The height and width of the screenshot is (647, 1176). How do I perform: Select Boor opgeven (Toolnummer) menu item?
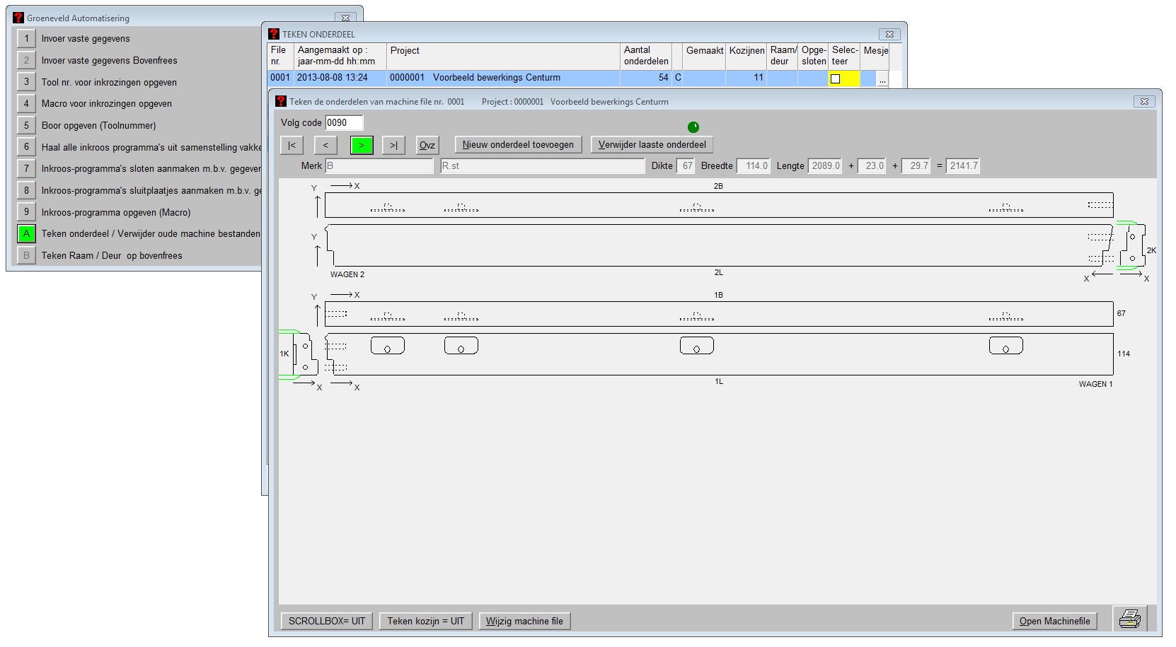click(98, 126)
